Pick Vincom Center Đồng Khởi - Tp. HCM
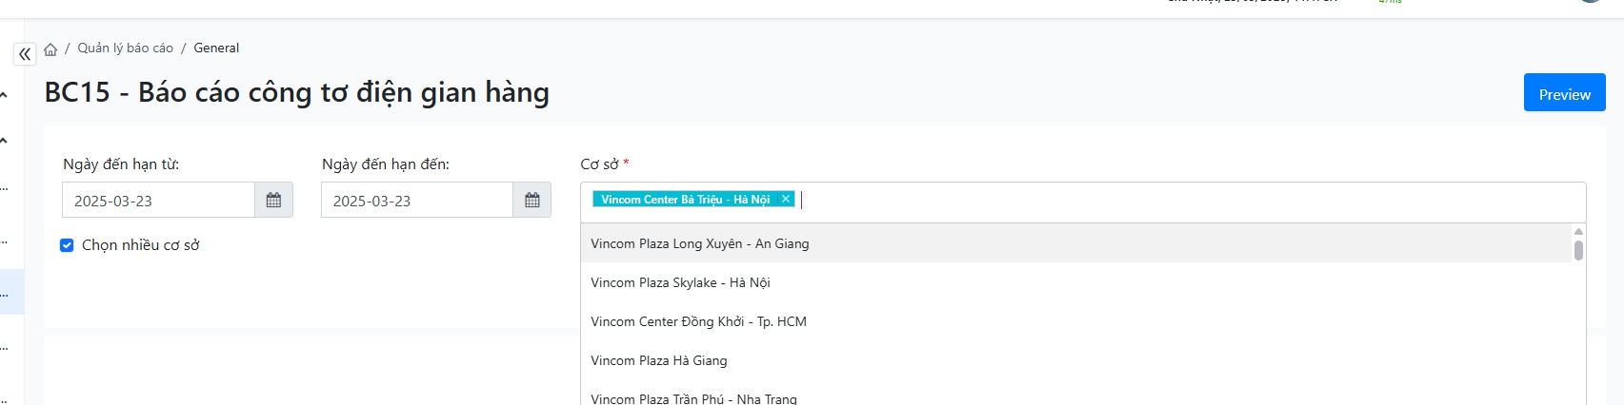Viewport: 1624px width, 405px height. coord(698,321)
